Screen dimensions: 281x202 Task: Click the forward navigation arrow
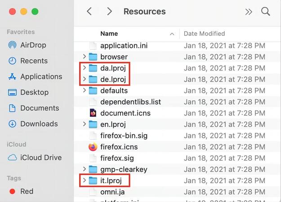tap(109, 12)
